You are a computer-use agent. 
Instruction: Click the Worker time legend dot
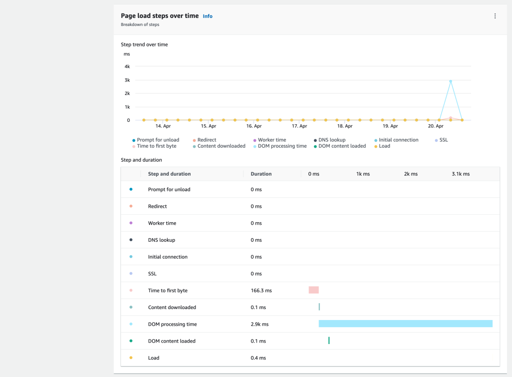coord(254,140)
